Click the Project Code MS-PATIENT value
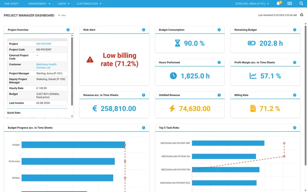 pyautogui.click(x=44, y=50)
